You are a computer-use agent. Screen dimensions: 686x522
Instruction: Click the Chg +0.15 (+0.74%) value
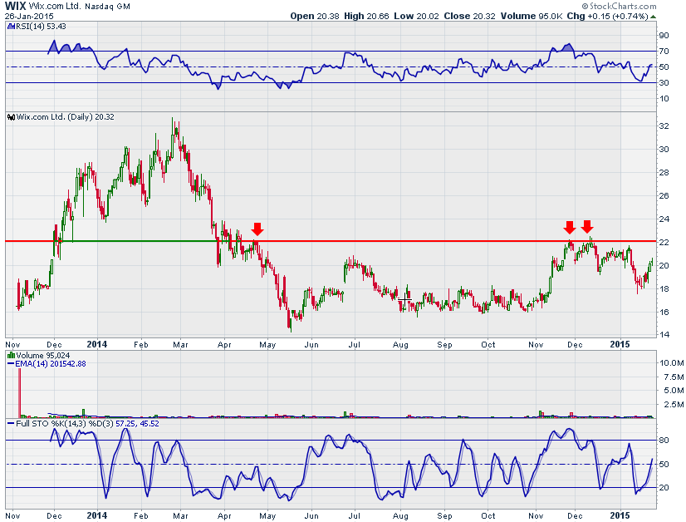tap(607, 16)
